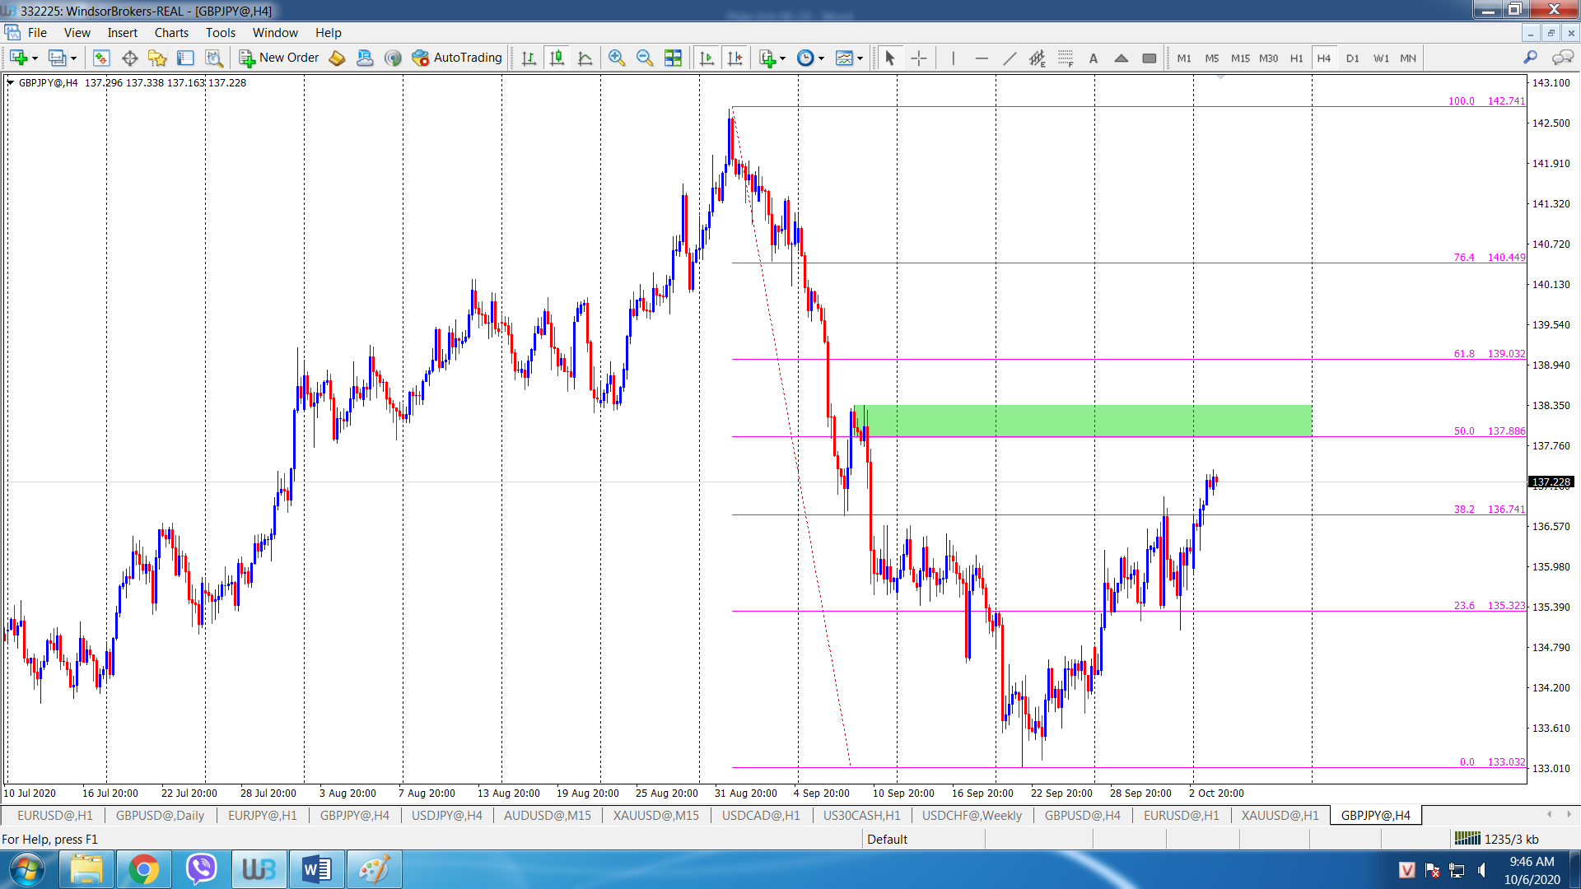This screenshot has width=1581, height=889.
Task: Expand the Profiles dropdown arrow
Action: click(73, 58)
